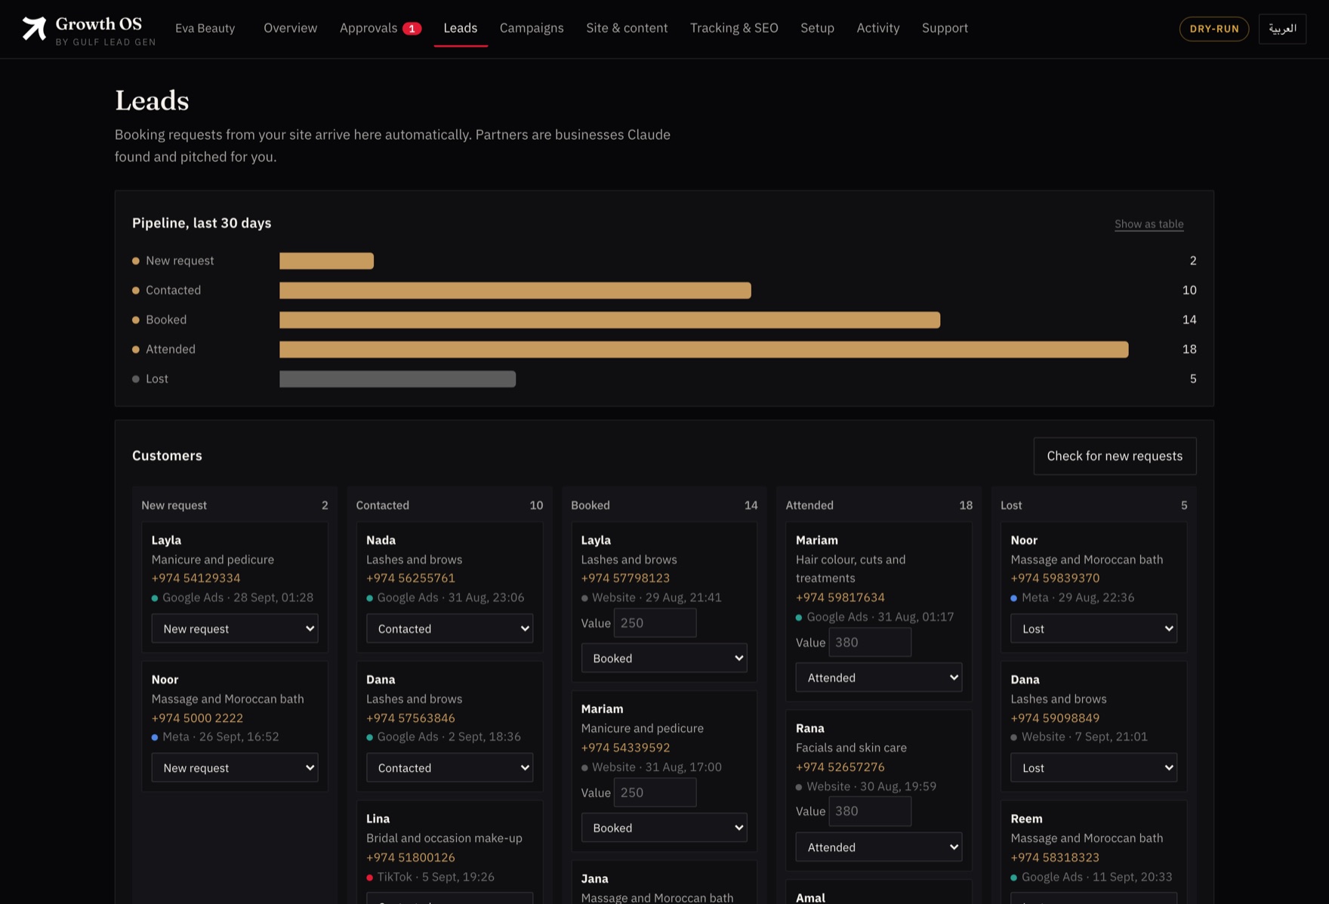The width and height of the screenshot is (1329, 904).
Task: Open the Overview tab
Action: tap(290, 28)
